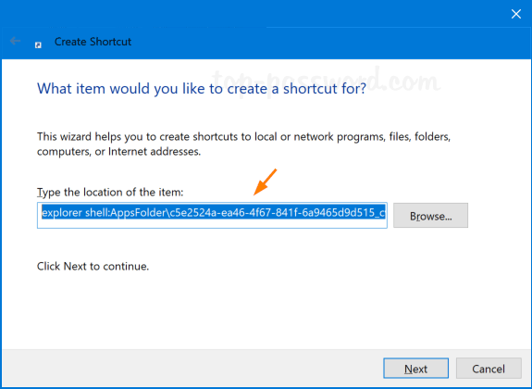Screen dimensions: 532x389
Task: Click the top-password.com watermark
Action: click(326, 81)
